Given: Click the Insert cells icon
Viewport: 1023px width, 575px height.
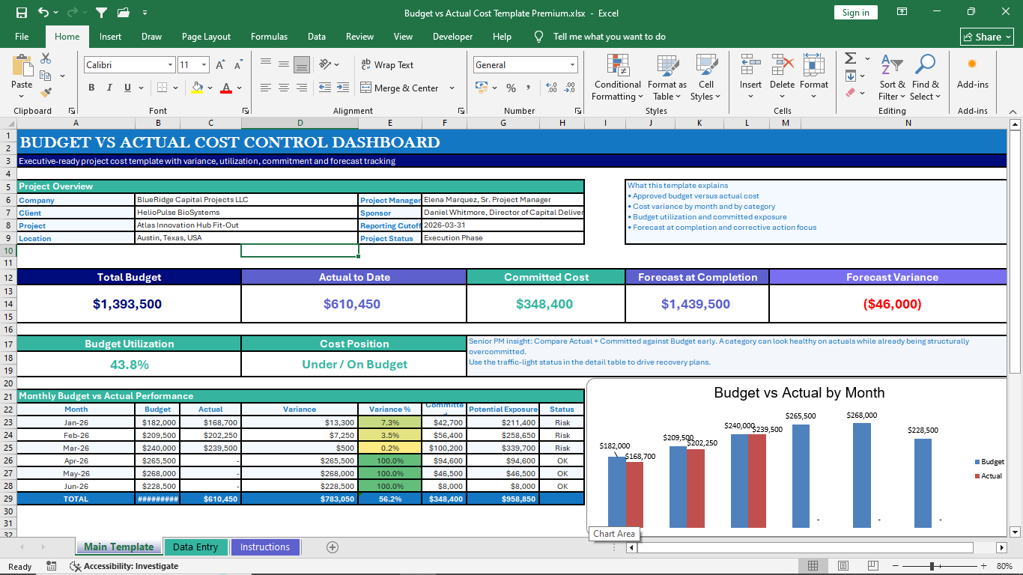Looking at the screenshot, I should [750, 66].
